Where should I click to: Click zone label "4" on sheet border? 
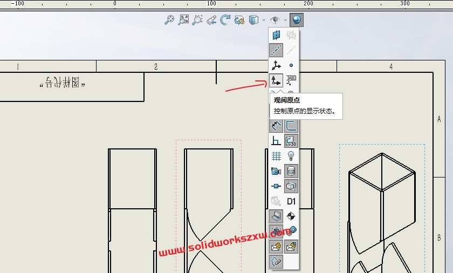(391, 67)
